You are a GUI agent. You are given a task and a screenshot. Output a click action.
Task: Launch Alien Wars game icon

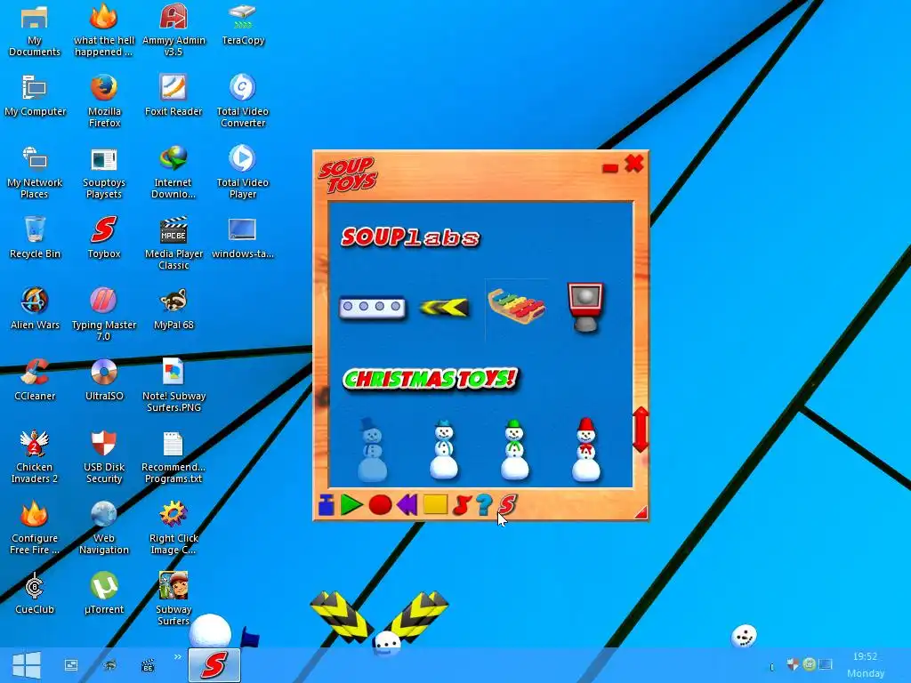[35, 308]
